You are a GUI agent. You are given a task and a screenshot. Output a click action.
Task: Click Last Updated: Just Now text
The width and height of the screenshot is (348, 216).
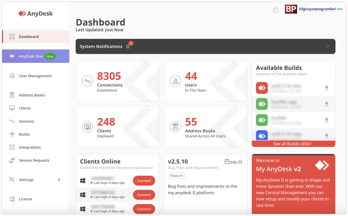(x=99, y=30)
